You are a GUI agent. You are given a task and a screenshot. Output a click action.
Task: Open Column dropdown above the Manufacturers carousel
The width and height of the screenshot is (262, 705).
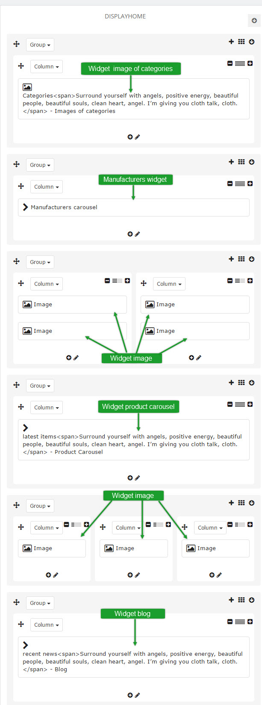(47, 187)
